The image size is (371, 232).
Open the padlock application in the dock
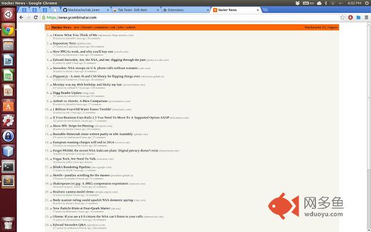[8, 136]
